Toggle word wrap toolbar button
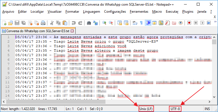 (x=135, y=23)
